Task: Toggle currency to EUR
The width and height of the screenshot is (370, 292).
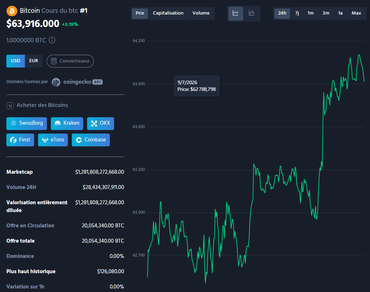Action: click(x=34, y=61)
